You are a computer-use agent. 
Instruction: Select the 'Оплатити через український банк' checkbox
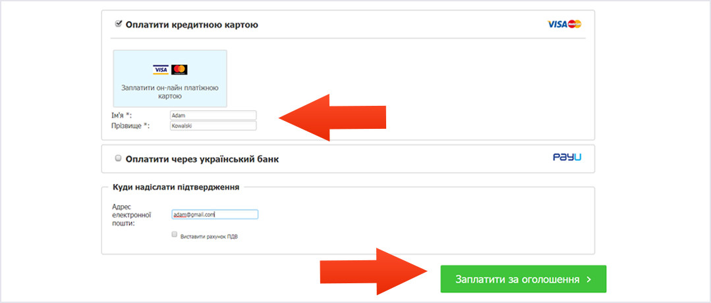click(119, 158)
